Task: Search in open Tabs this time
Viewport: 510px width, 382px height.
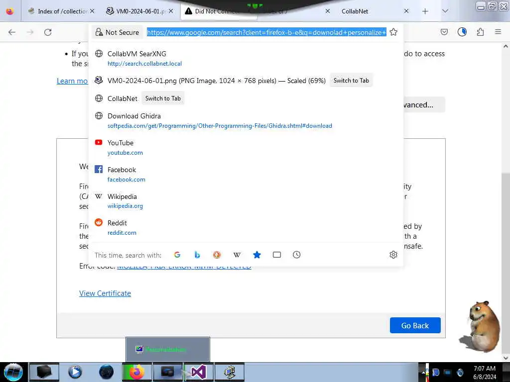Action: coord(277,255)
